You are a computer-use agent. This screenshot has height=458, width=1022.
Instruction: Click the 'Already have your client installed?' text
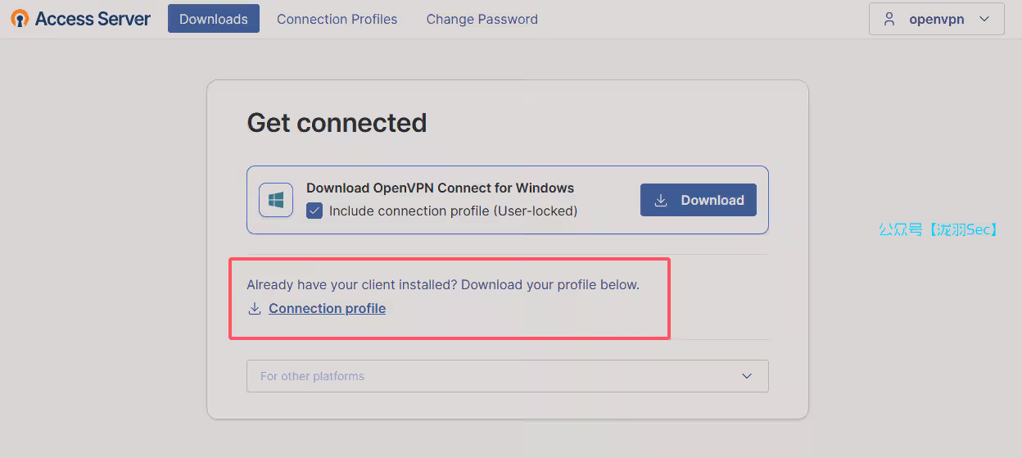pos(442,285)
